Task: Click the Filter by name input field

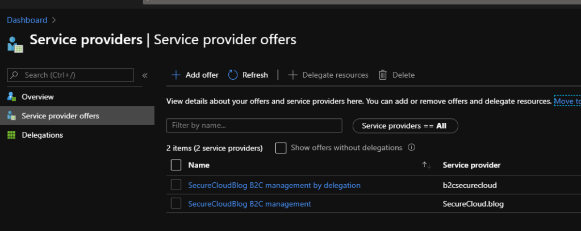Action: coord(254,125)
